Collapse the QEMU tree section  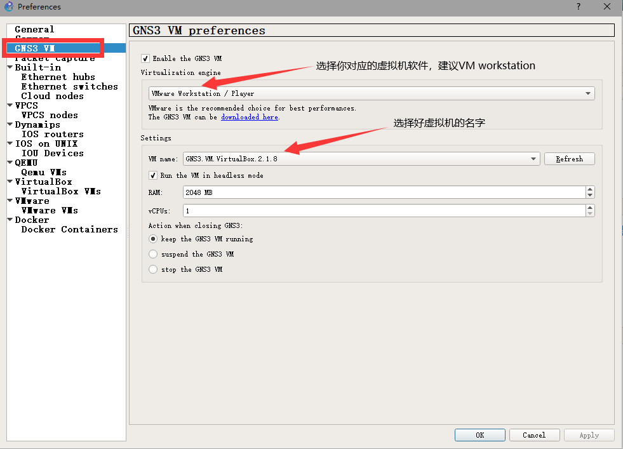10,163
